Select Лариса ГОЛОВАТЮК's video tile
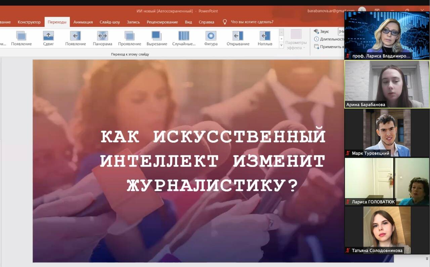The image size is (430, 267). 387,181
